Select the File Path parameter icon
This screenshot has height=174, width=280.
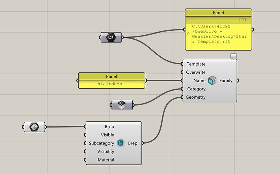click(x=111, y=37)
